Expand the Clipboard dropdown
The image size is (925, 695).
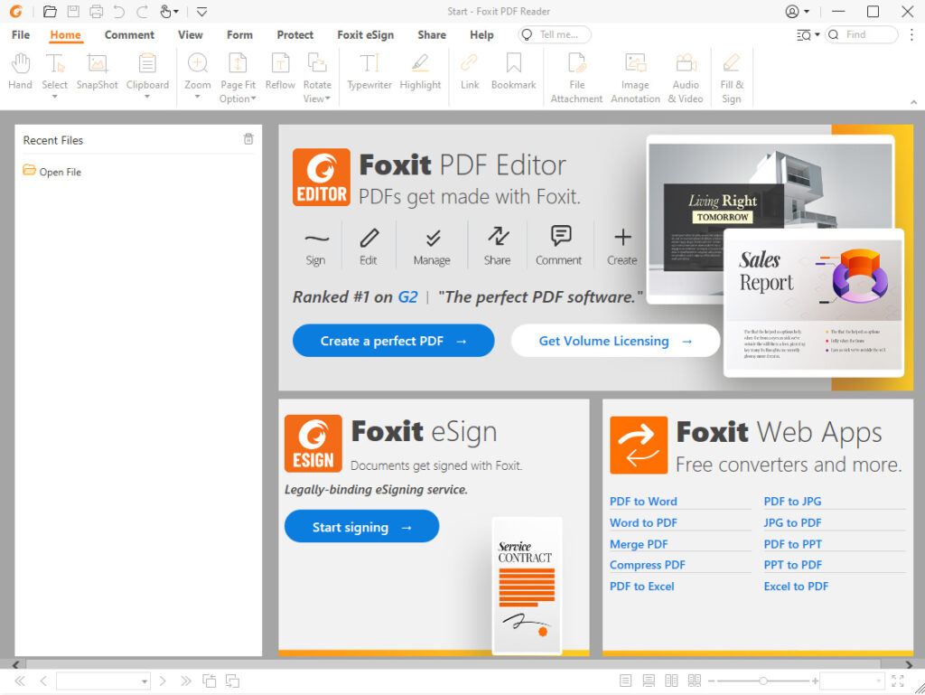click(x=147, y=96)
